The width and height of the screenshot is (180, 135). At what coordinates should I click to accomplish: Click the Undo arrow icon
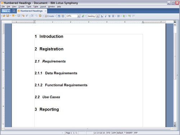(23, 16)
